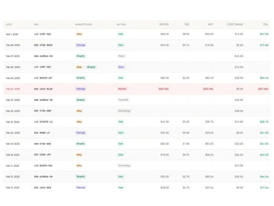Click the MARKETPLACE column header
The height and width of the screenshot is (206, 274).
[x=83, y=24]
